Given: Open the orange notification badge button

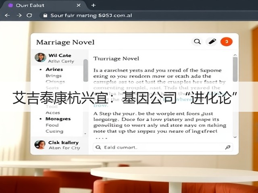Looking at the screenshot, I should point(227,42).
